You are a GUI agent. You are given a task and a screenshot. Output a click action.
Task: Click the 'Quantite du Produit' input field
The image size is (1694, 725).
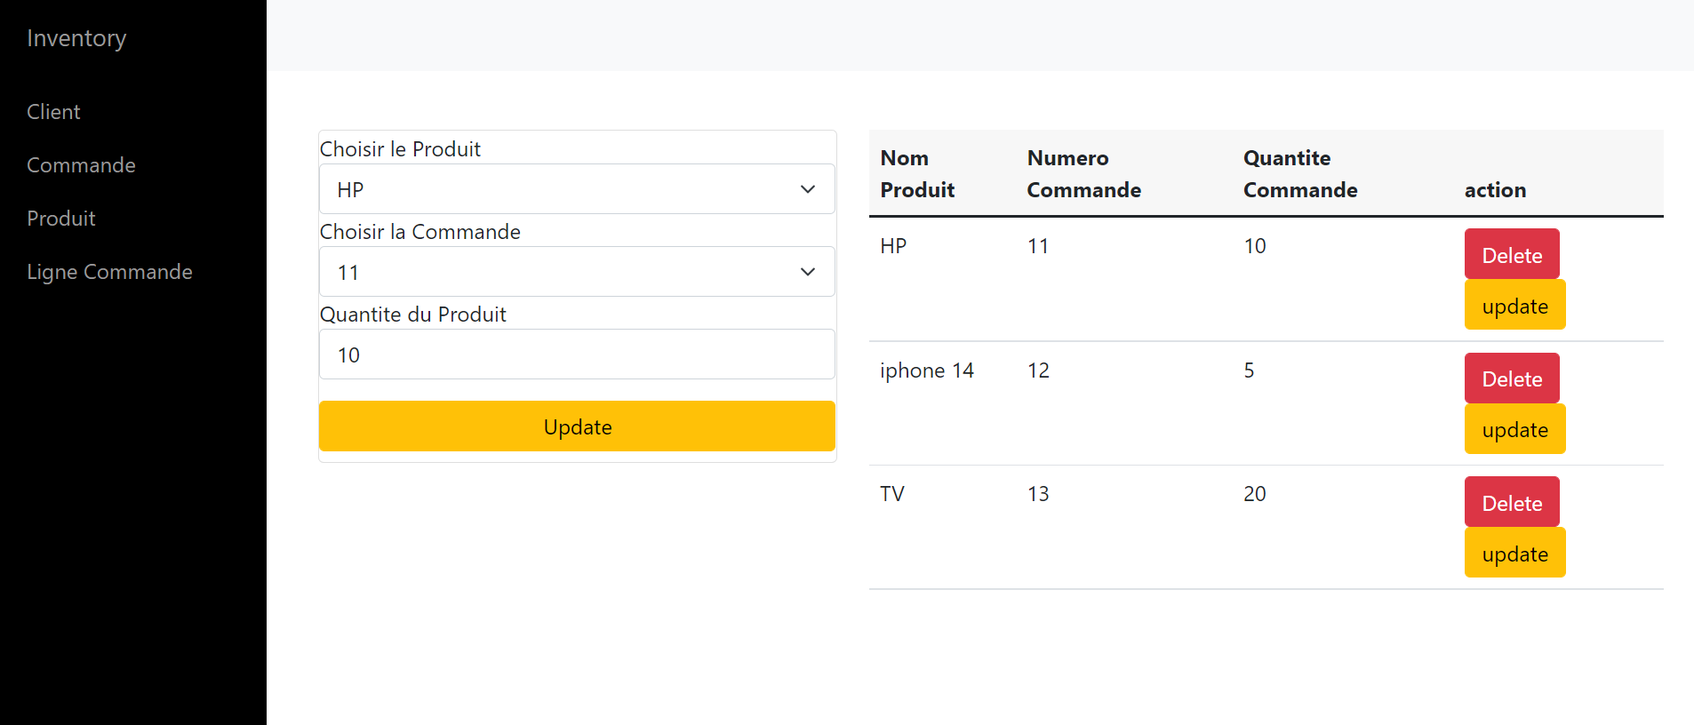[576, 354]
